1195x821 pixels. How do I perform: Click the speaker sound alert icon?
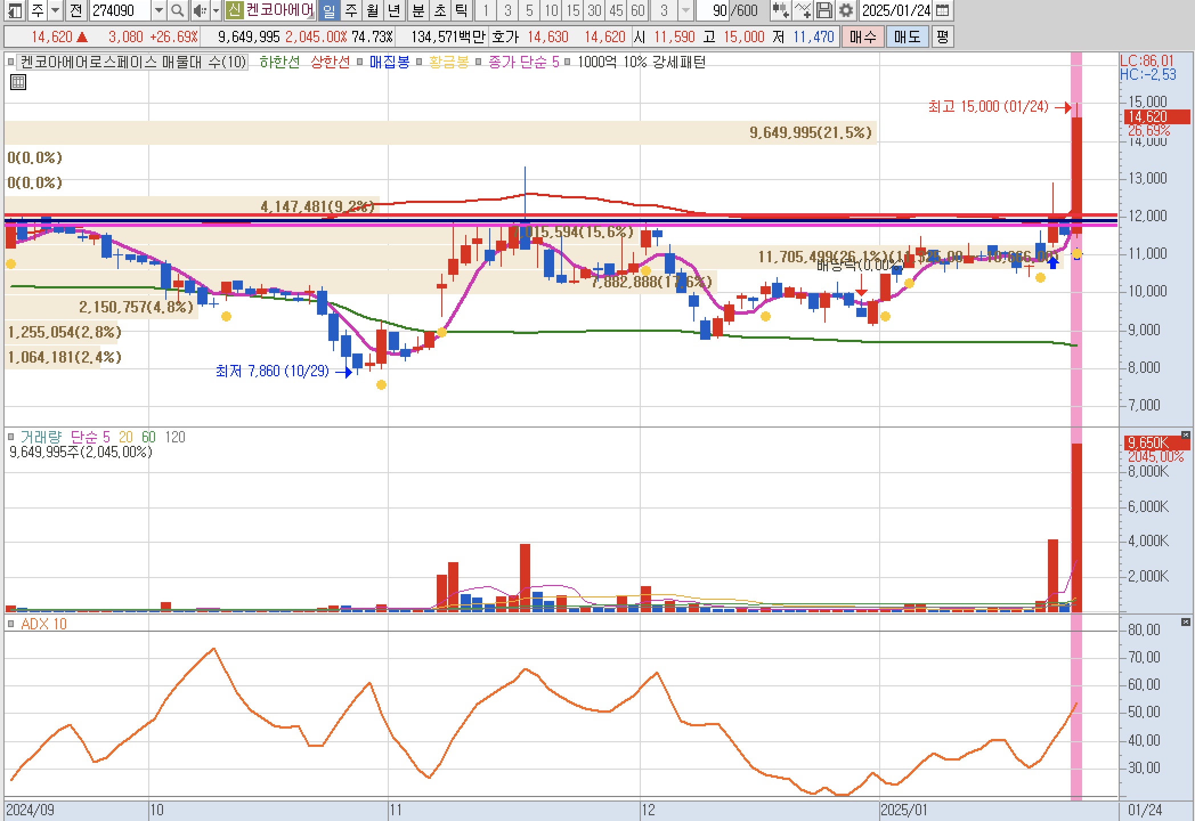(200, 10)
